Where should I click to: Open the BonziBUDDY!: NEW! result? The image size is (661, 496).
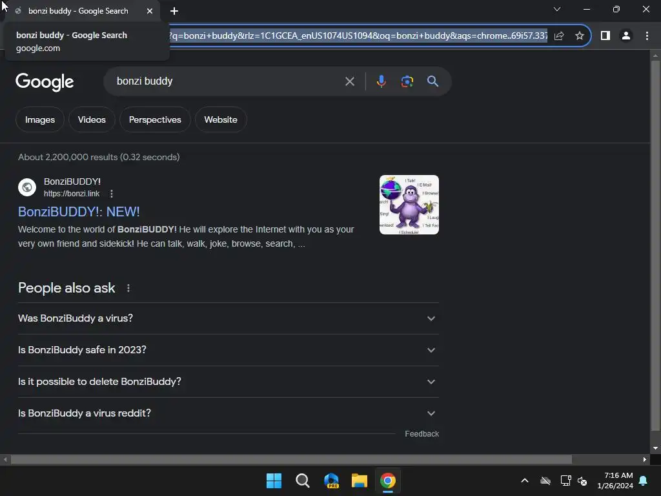[x=79, y=212]
